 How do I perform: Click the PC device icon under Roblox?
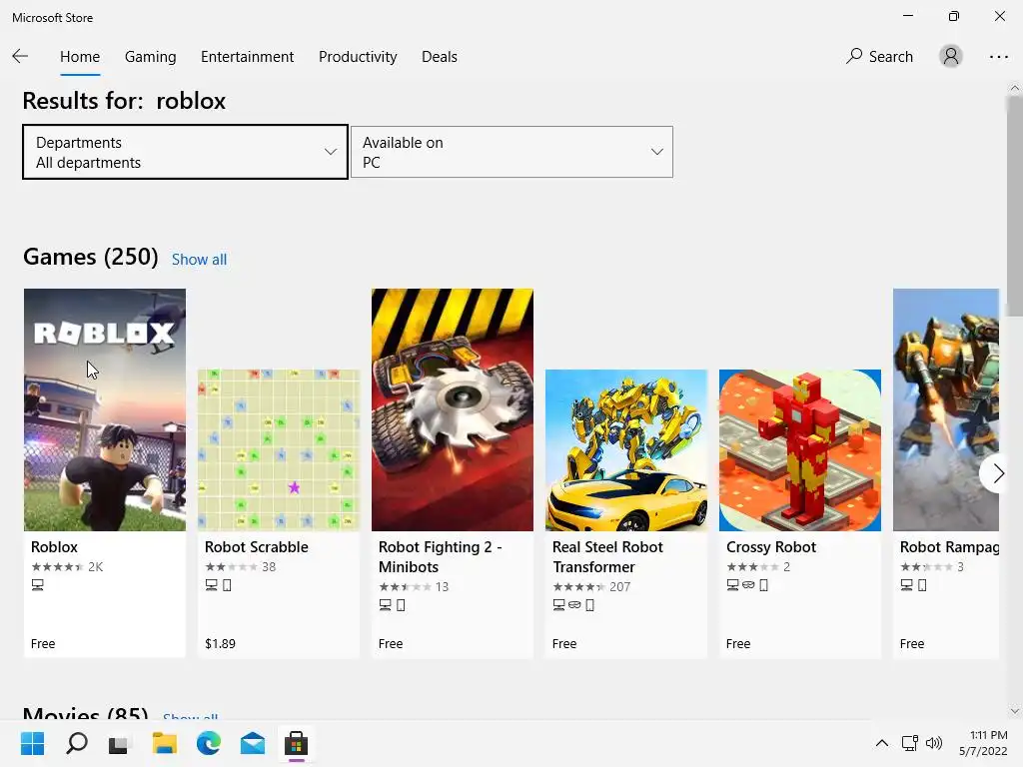coord(38,585)
